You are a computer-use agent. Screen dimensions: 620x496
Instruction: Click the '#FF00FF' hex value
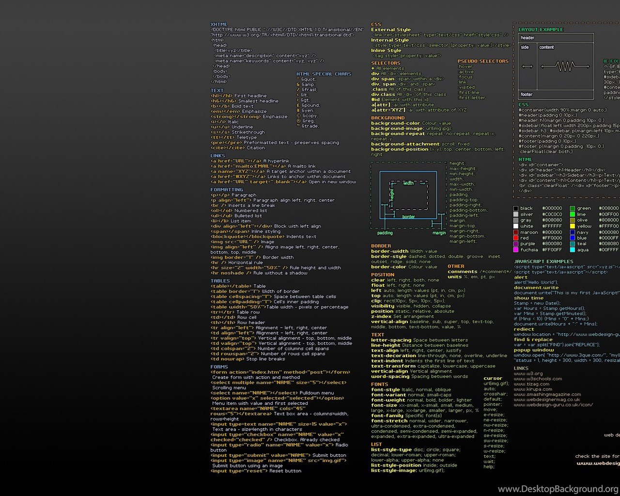tap(552, 250)
